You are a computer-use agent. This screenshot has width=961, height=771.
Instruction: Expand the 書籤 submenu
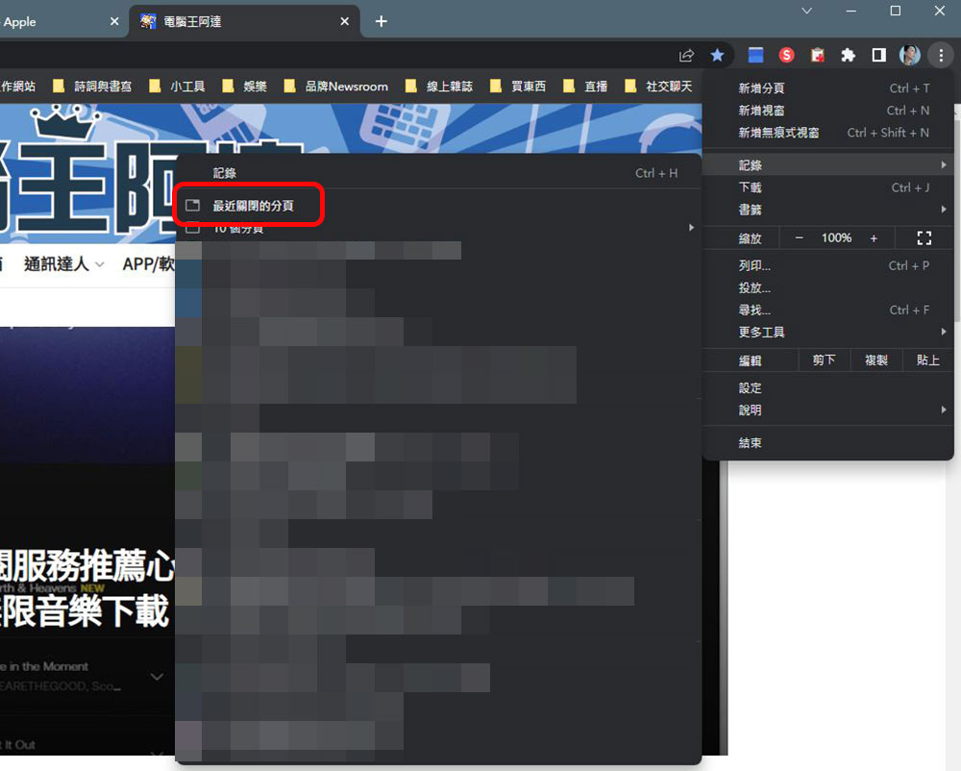tap(828, 210)
